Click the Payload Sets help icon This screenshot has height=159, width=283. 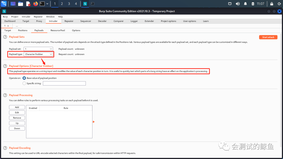point(5,37)
